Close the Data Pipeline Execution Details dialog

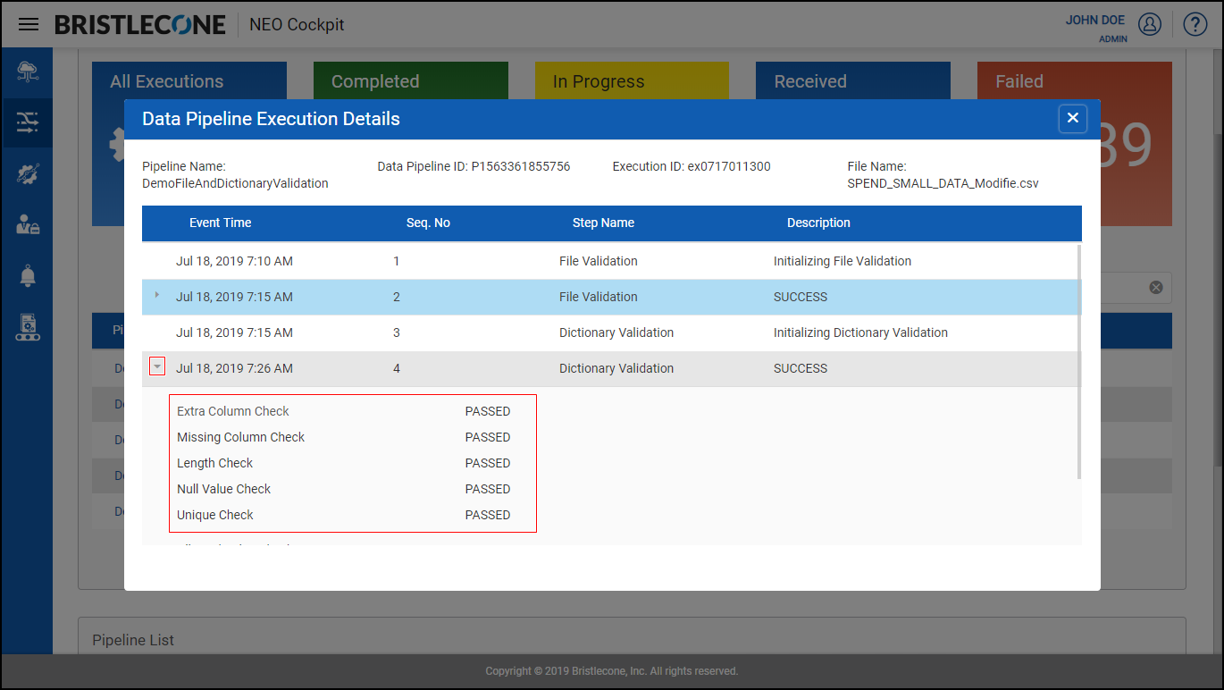point(1073,118)
